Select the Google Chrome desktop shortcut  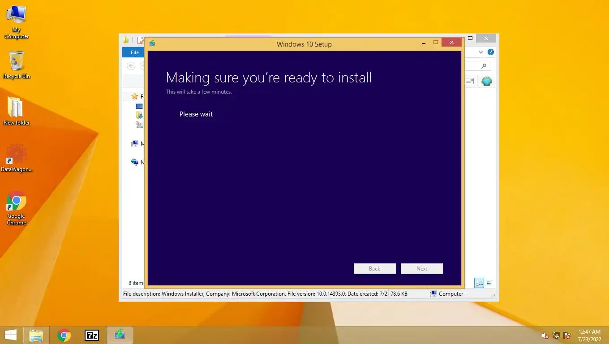[x=16, y=208]
